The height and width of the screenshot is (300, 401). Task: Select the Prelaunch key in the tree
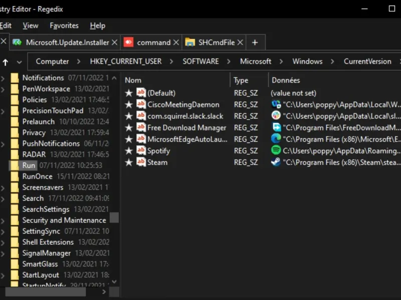tap(39, 121)
